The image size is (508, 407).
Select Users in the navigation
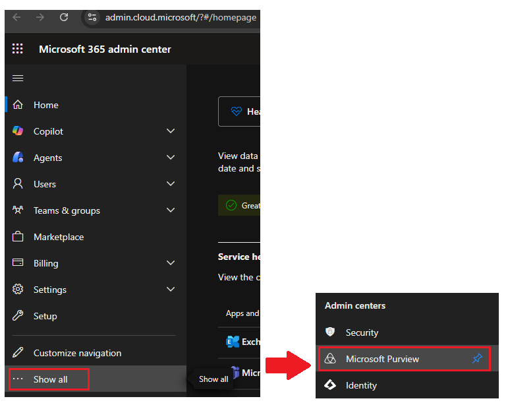coord(45,184)
